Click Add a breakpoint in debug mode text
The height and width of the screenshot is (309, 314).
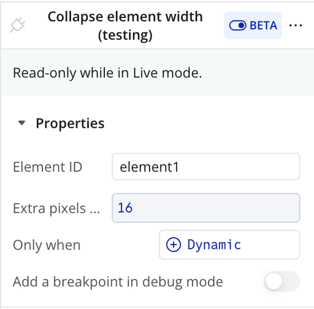(x=118, y=282)
